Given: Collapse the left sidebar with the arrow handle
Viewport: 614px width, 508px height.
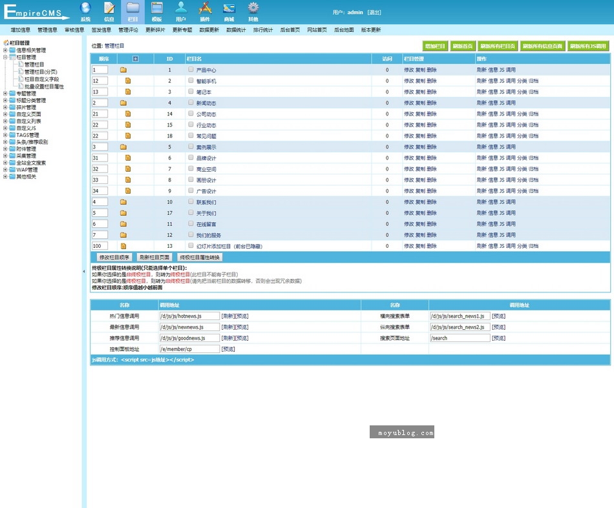Looking at the screenshot, I should pyautogui.click(x=84, y=271).
